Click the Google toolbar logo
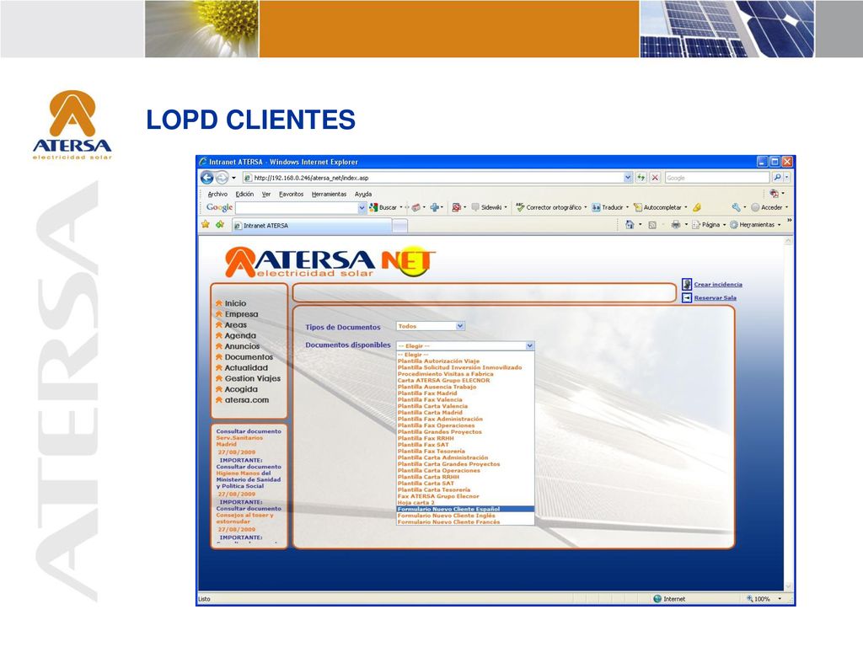Screen dimensions: 863x647 coord(219,207)
